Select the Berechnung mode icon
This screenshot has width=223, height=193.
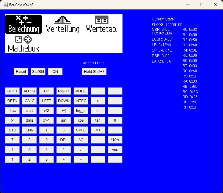(x=24, y=24)
